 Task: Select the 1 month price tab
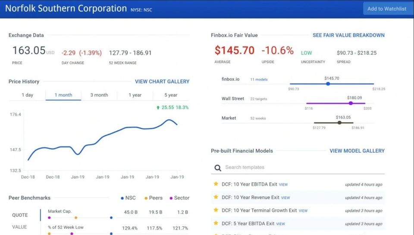click(63, 95)
